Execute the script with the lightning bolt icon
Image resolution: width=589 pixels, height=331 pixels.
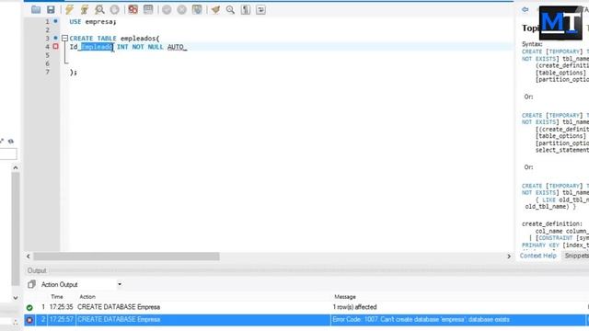70,10
